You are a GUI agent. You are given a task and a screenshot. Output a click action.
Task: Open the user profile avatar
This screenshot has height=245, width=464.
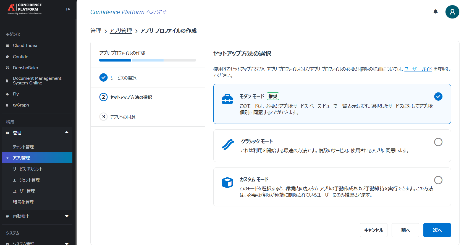point(452,12)
